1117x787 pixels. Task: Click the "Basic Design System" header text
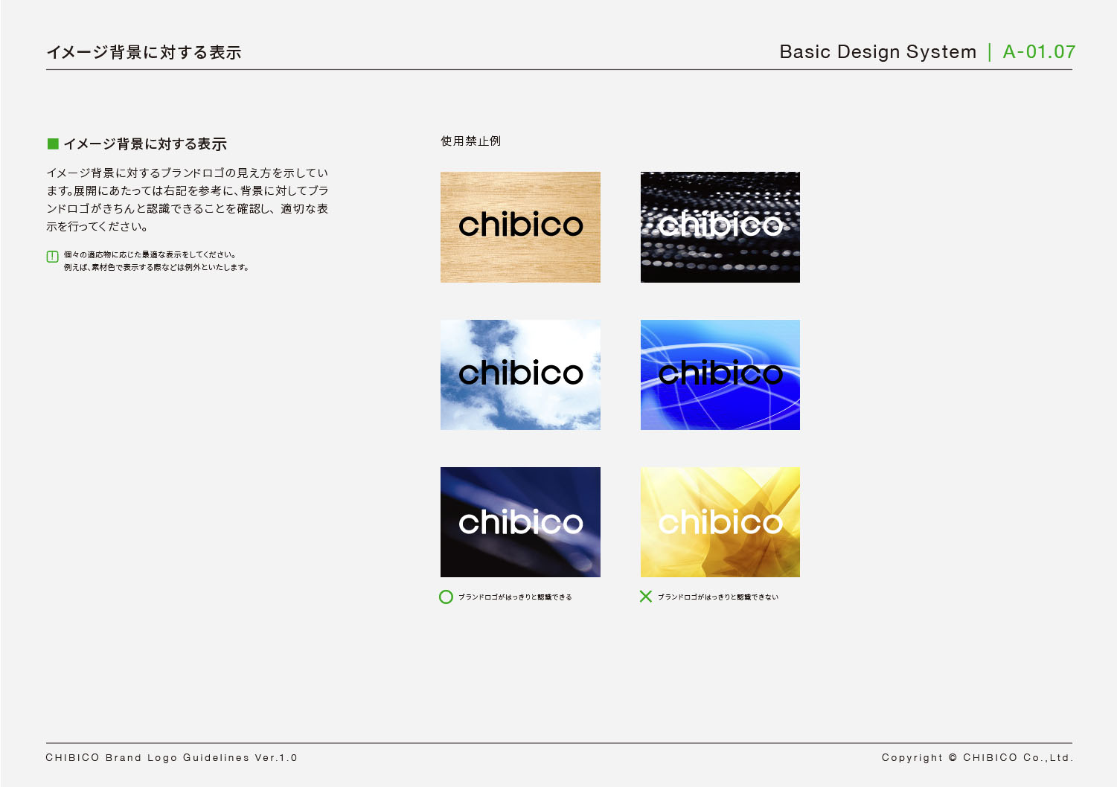tap(878, 51)
